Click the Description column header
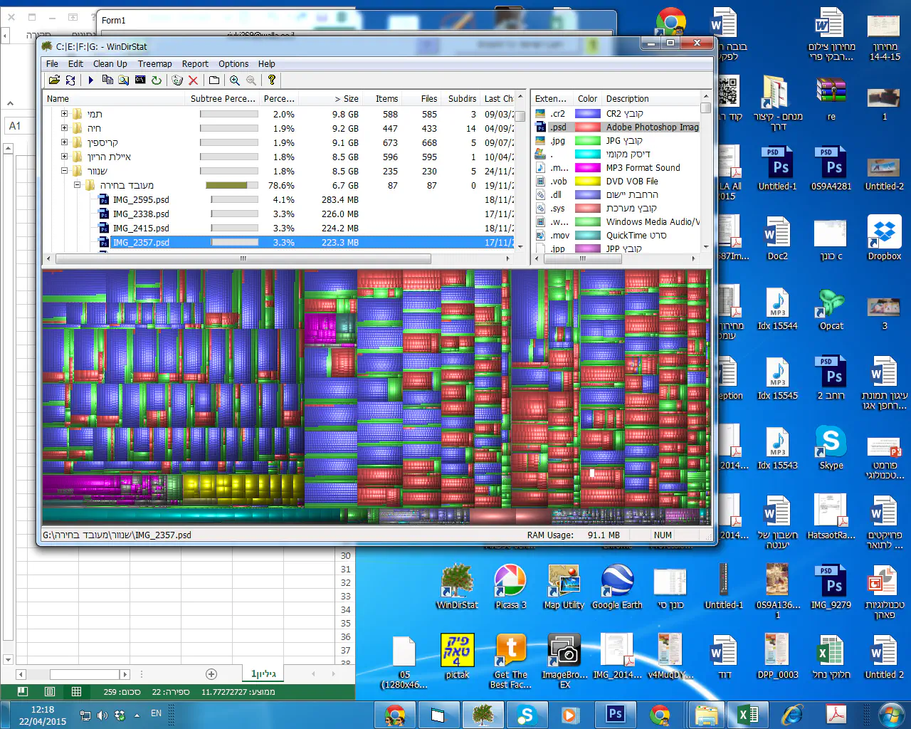 tap(627, 99)
